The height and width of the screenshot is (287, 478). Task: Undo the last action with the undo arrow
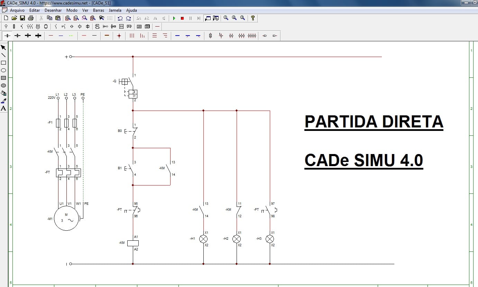pyautogui.click(x=120, y=18)
